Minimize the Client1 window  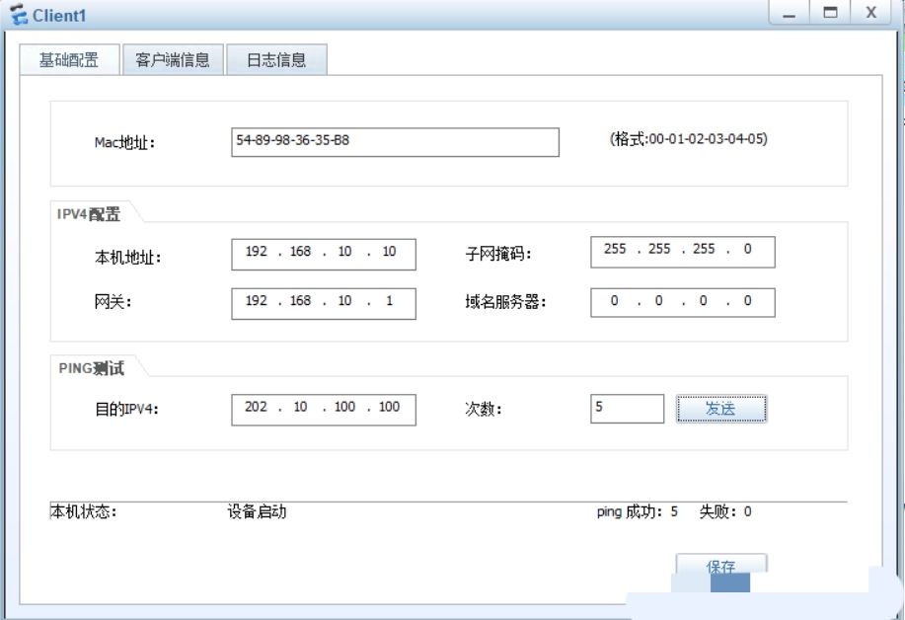click(x=789, y=13)
